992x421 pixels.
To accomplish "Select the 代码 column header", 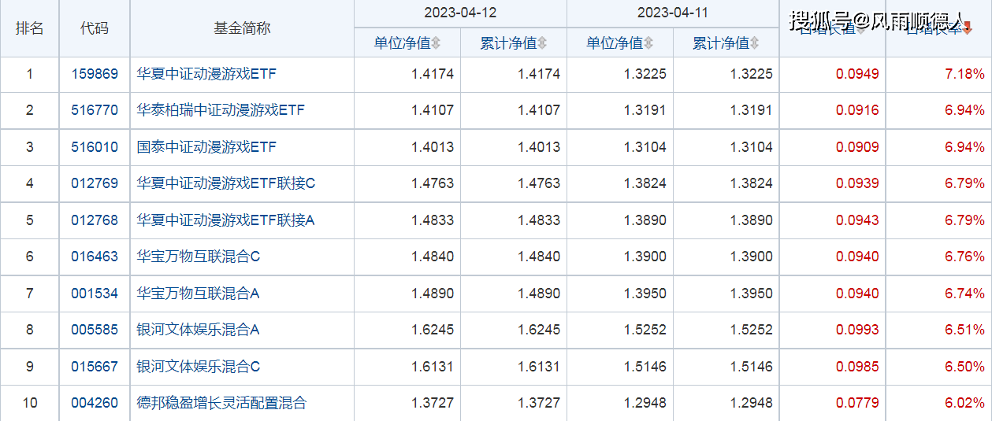I will click(x=95, y=28).
